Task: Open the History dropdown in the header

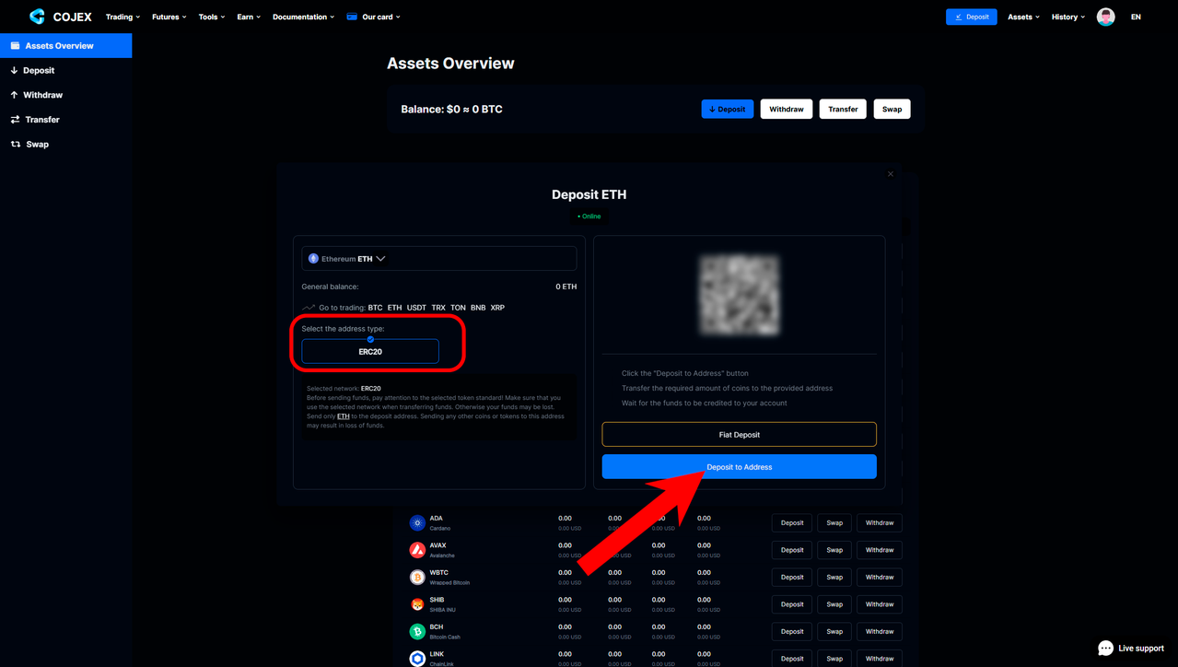Action: click(1068, 17)
